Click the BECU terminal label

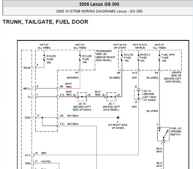tap(27, 89)
